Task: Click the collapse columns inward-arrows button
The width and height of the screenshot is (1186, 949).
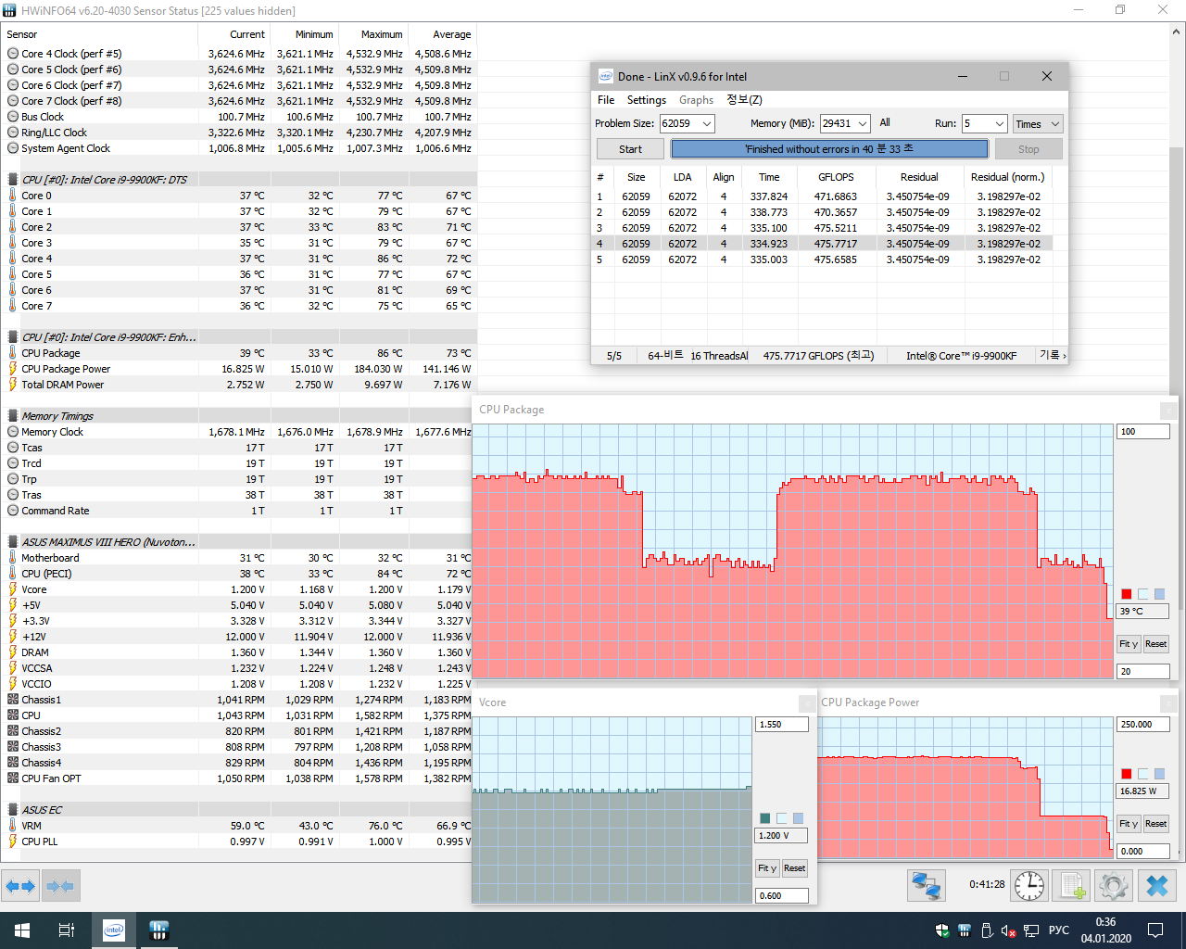Action: pos(61,886)
